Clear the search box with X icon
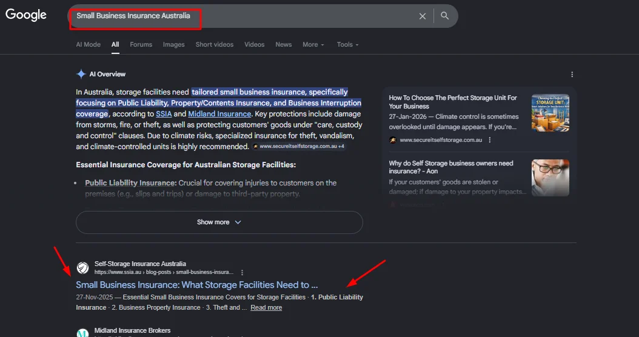 tap(423, 16)
